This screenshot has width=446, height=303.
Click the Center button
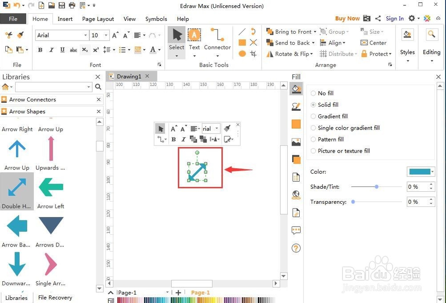373,43
